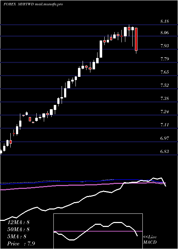Image resolution: width=178 pixels, height=249 pixels.
Task: Select the 7.65 price level label
Action: [x=164, y=72]
